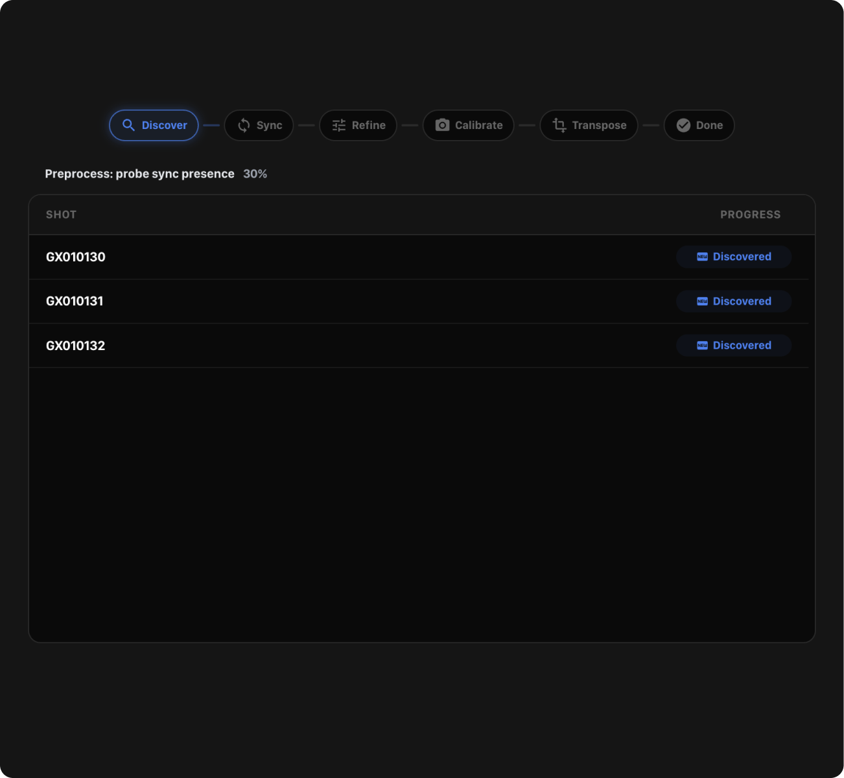This screenshot has height=778, width=844.
Task: Click the camera icon in Calibrate step
Action: pyautogui.click(x=442, y=125)
